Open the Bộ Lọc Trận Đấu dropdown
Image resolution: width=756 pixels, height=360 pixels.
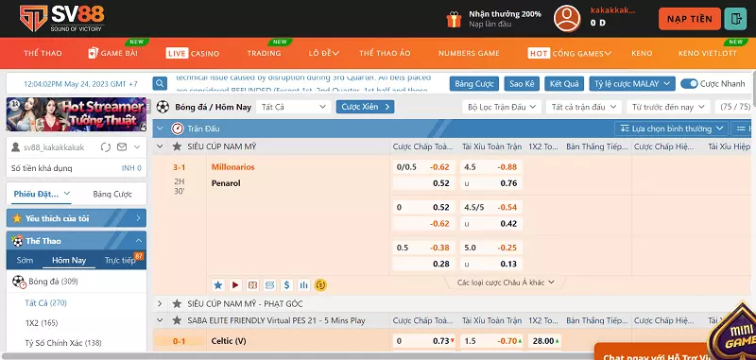click(x=502, y=107)
